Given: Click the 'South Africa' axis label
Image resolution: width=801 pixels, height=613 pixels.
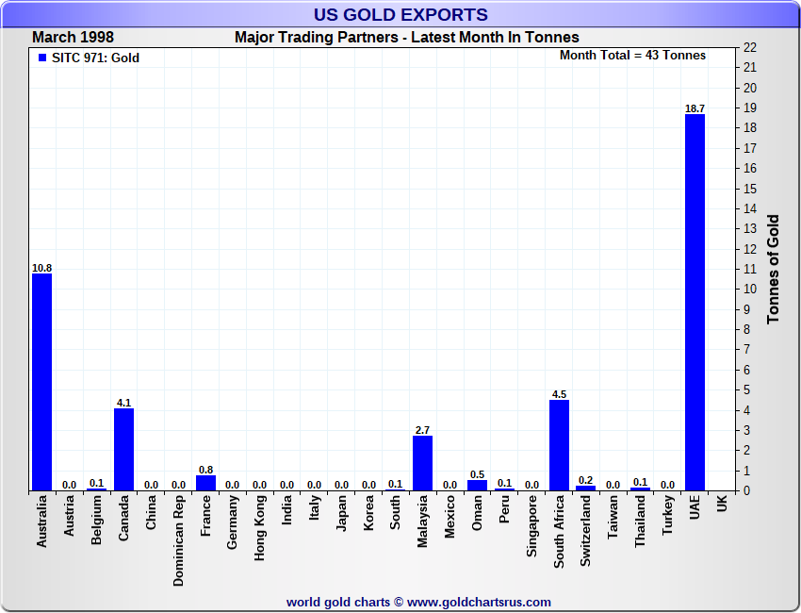Looking at the screenshot, I should [559, 531].
